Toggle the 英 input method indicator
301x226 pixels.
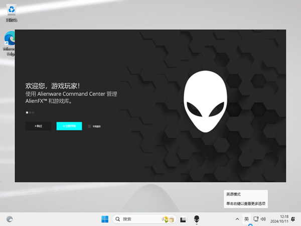[x=246, y=219]
